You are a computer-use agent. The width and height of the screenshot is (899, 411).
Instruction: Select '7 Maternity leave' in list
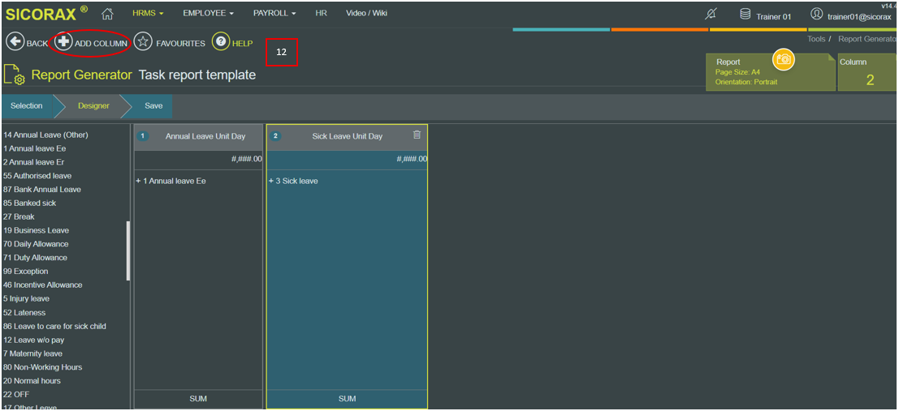32,353
